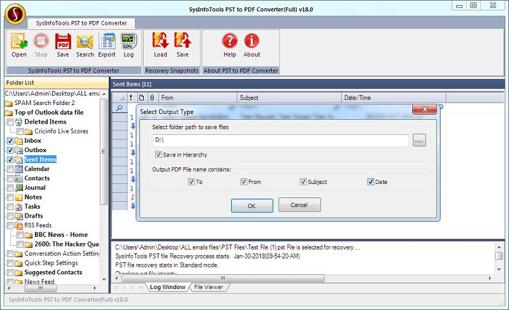Click the RSS Feeds folder icon
This screenshot has width=509, height=310.
(19, 225)
